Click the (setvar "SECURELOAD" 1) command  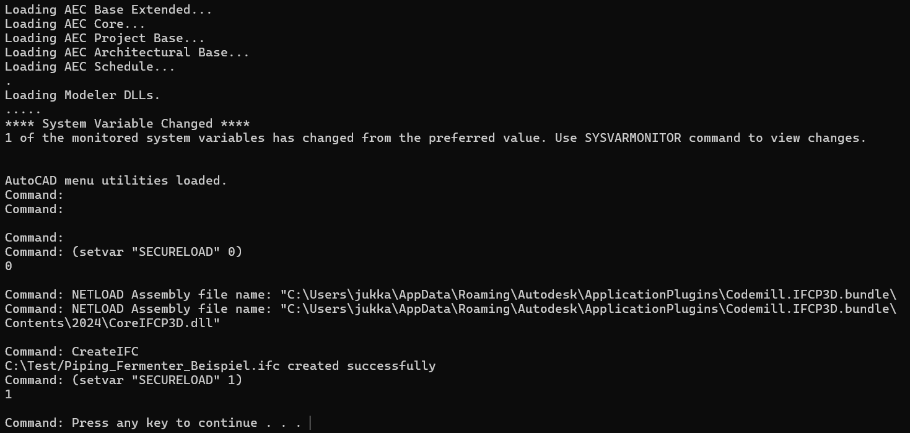pyautogui.click(x=157, y=380)
